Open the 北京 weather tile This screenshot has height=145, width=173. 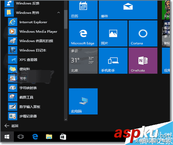pos(83,61)
